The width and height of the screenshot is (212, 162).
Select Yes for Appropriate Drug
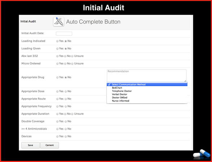pyautogui.click(x=57, y=77)
